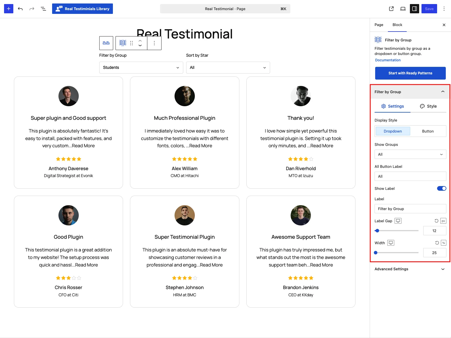Open the block inserter plus button
Viewport: 451px width, 338px height.
9,9
